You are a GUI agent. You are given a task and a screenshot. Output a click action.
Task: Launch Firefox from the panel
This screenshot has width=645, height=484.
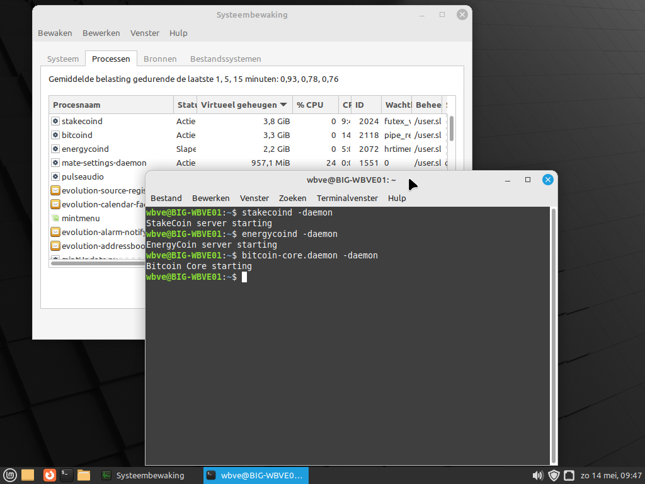coord(50,475)
